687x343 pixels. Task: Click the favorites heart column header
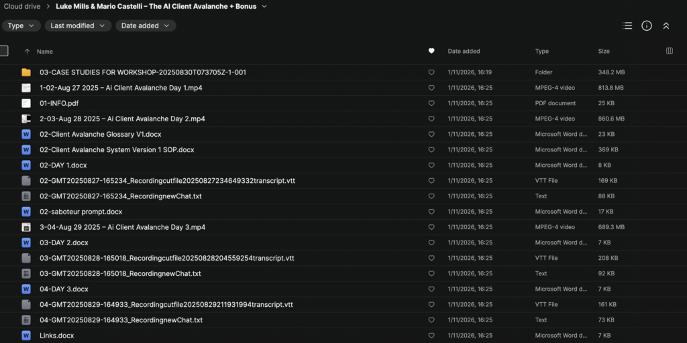(431, 51)
